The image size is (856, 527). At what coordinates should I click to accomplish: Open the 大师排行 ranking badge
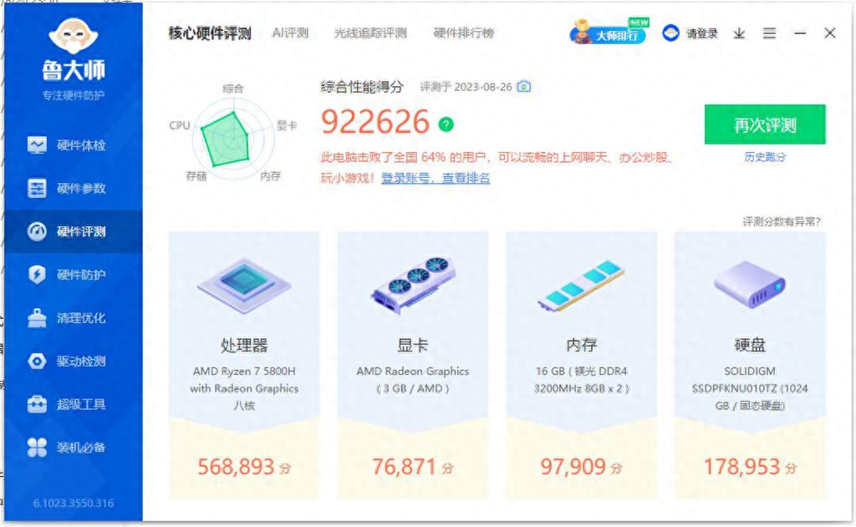[x=609, y=32]
